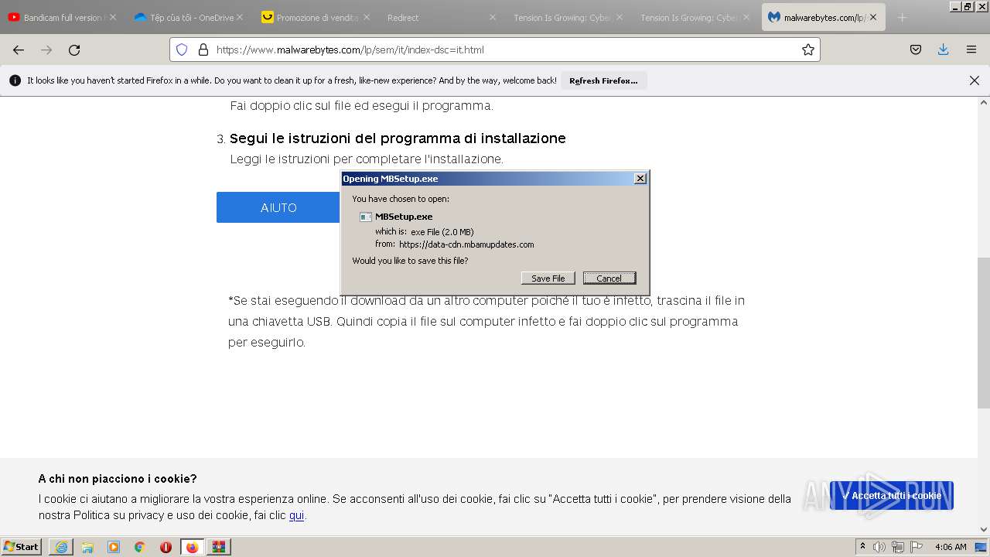Reload the current page
The height and width of the screenshot is (557, 990).
74,50
